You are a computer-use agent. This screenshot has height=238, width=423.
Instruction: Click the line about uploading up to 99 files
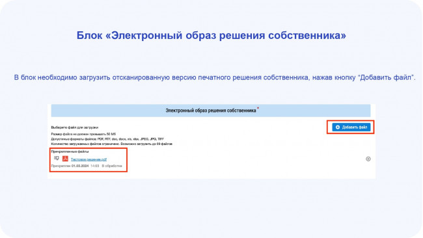[111, 144]
